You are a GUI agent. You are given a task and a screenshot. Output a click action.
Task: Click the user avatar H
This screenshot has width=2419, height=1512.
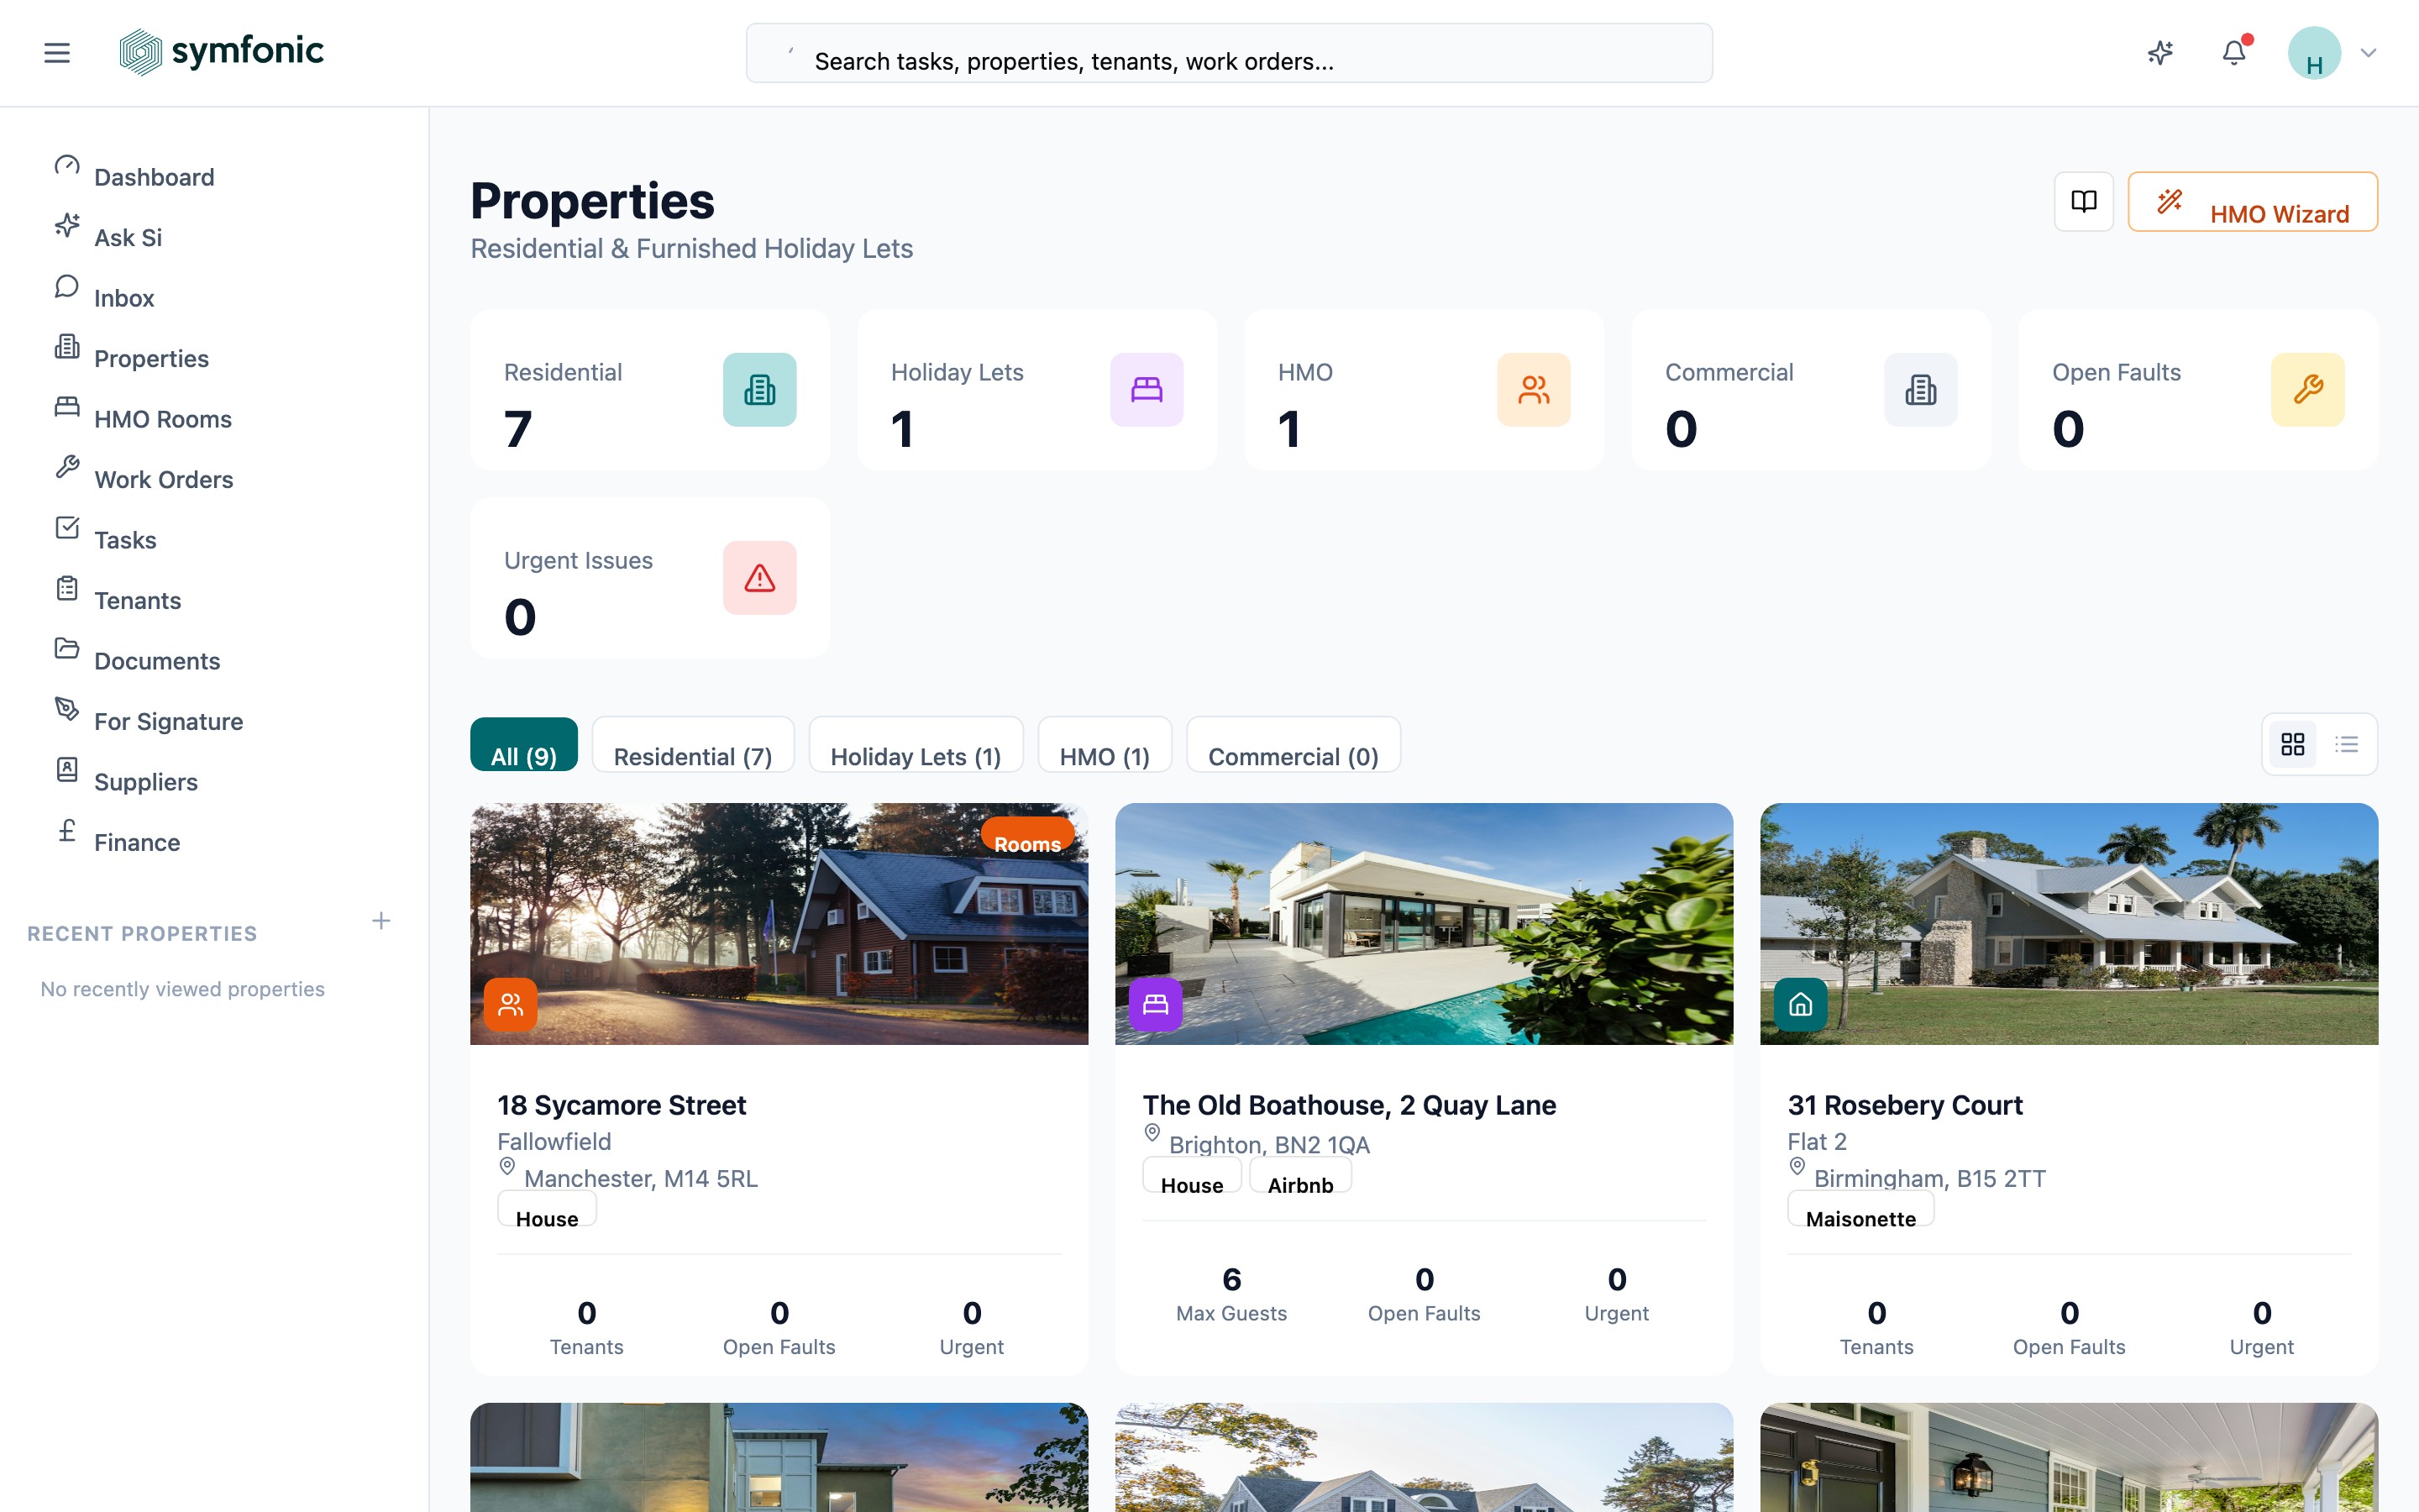coord(2314,53)
